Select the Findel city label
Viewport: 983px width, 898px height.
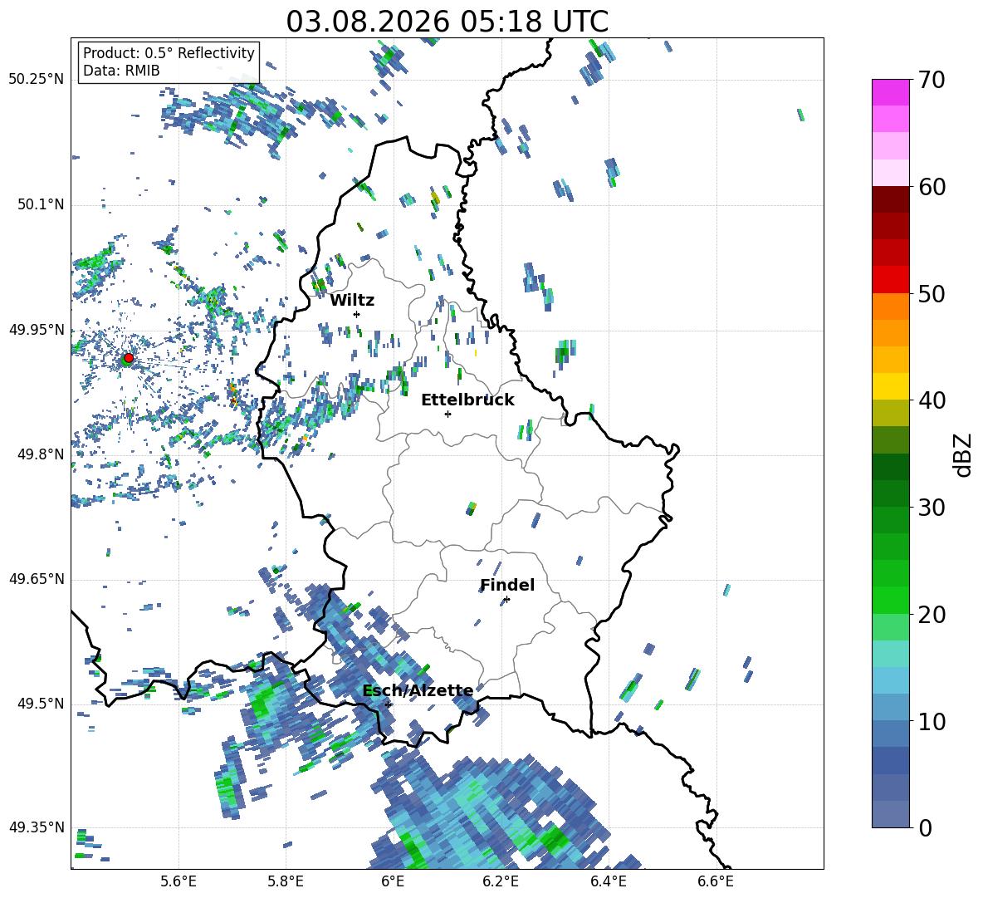[x=507, y=585]
